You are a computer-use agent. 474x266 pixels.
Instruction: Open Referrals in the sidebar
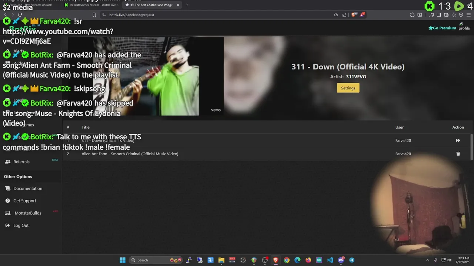pyautogui.click(x=21, y=162)
